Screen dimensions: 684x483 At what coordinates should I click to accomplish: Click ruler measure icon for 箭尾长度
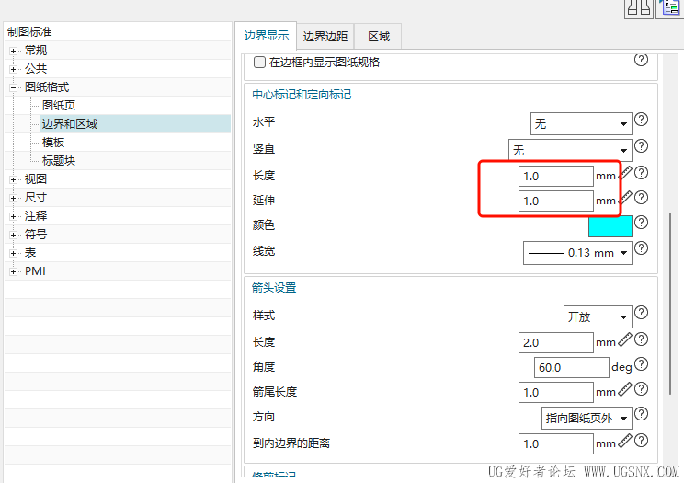click(x=625, y=388)
